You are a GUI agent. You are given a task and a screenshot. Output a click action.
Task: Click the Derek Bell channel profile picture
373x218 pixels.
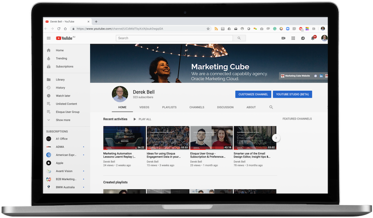[120, 94]
